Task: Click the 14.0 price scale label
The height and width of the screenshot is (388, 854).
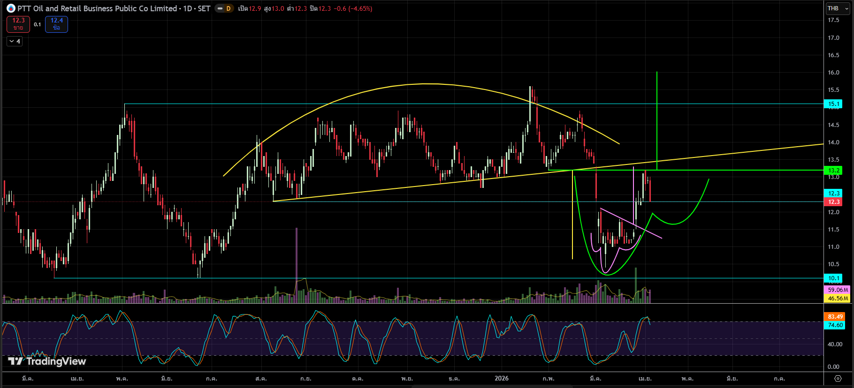Action: pos(834,142)
